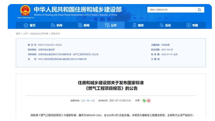The height and width of the screenshot is (121, 215).
Task: Click the search magnifier icon
Action: click(199, 10)
